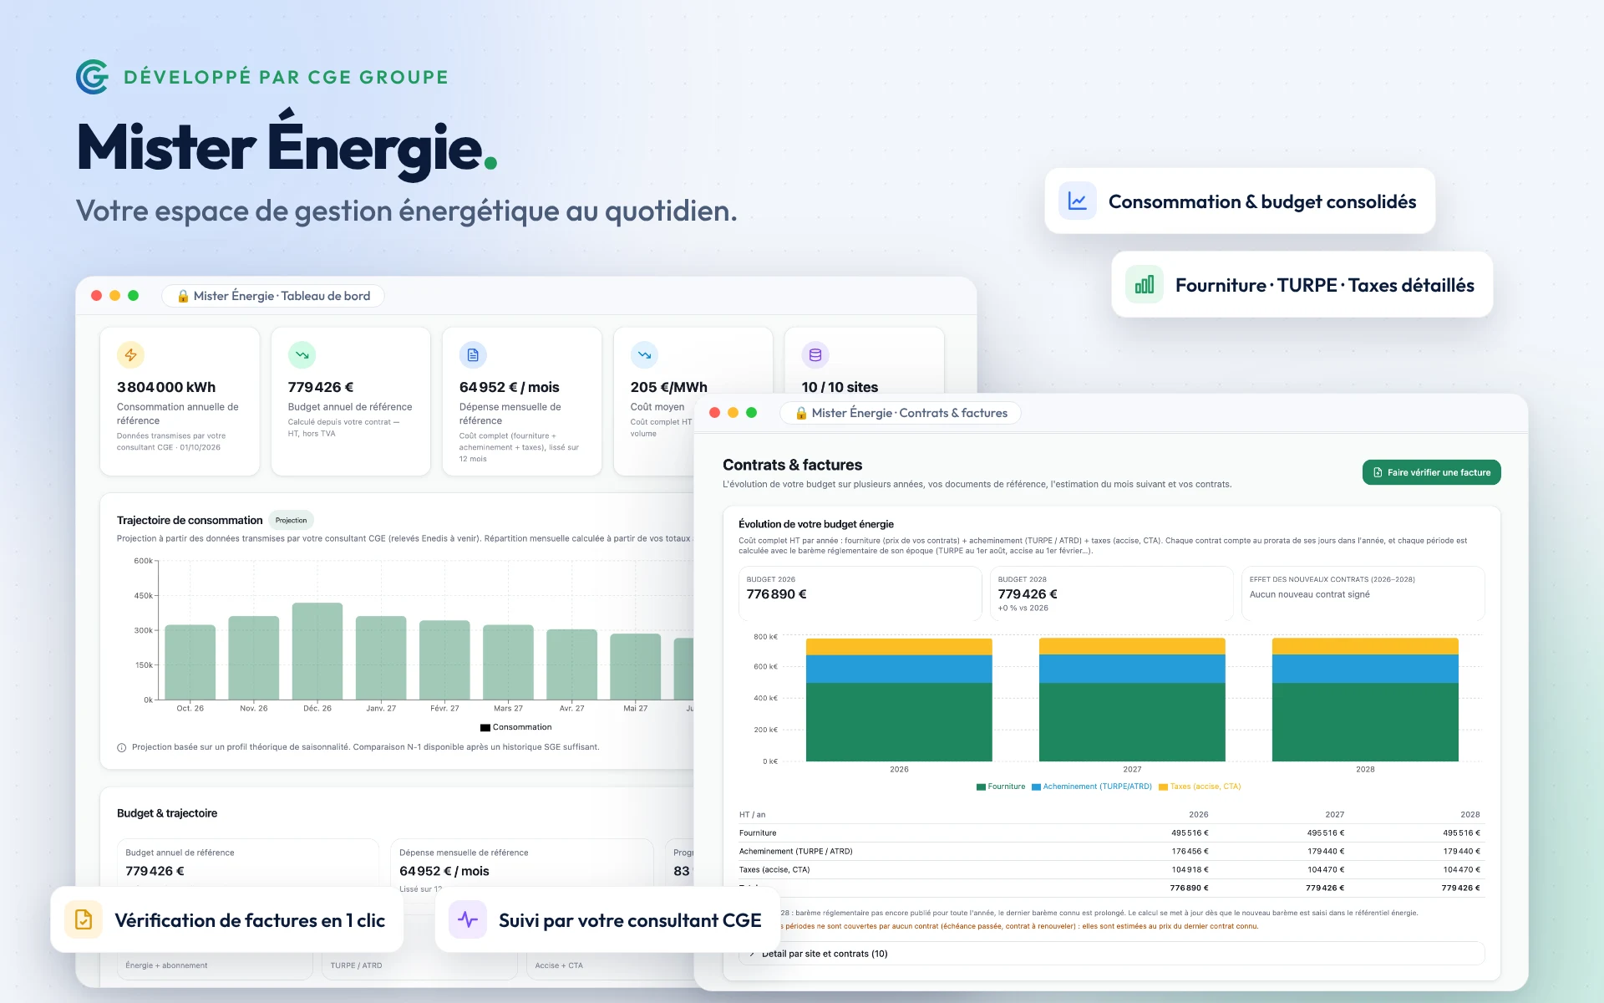Click the Taxes 2028 cell 104 470 €

[1461, 870]
